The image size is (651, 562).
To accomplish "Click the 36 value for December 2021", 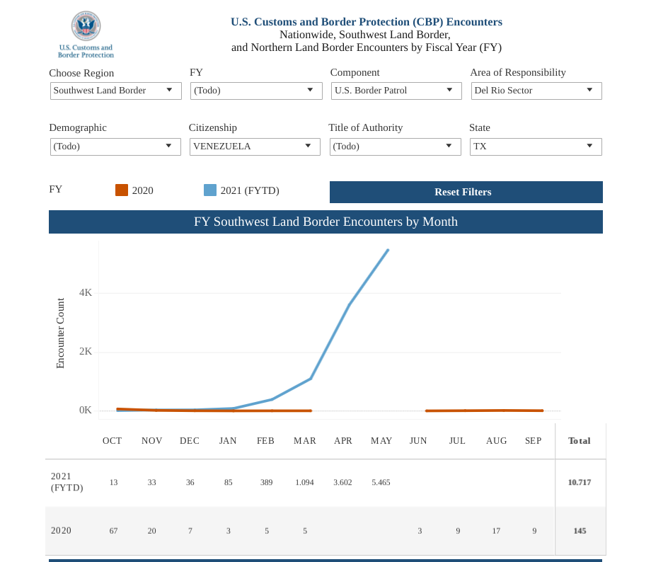I will 190,482.
